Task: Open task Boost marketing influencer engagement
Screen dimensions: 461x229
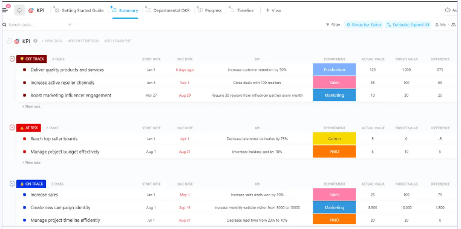Action: [71, 95]
